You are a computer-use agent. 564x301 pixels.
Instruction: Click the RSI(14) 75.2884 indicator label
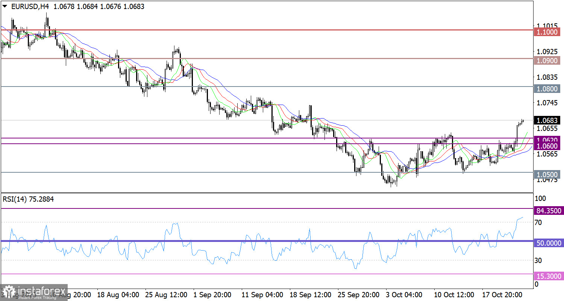(x=28, y=199)
